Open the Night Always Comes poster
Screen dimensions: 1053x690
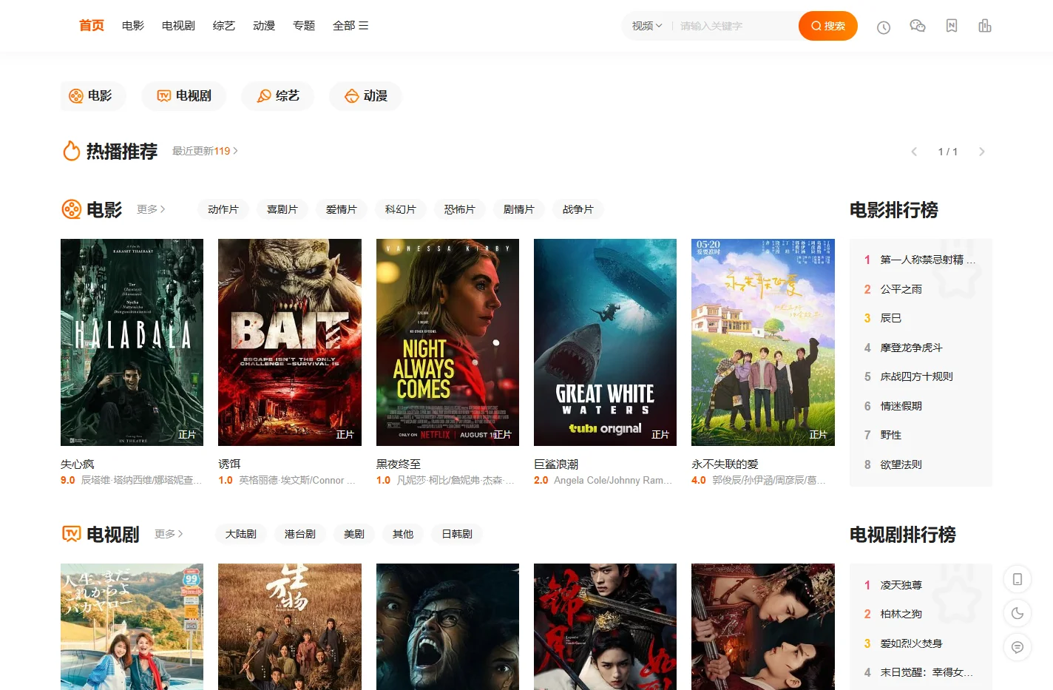pyautogui.click(x=447, y=342)
